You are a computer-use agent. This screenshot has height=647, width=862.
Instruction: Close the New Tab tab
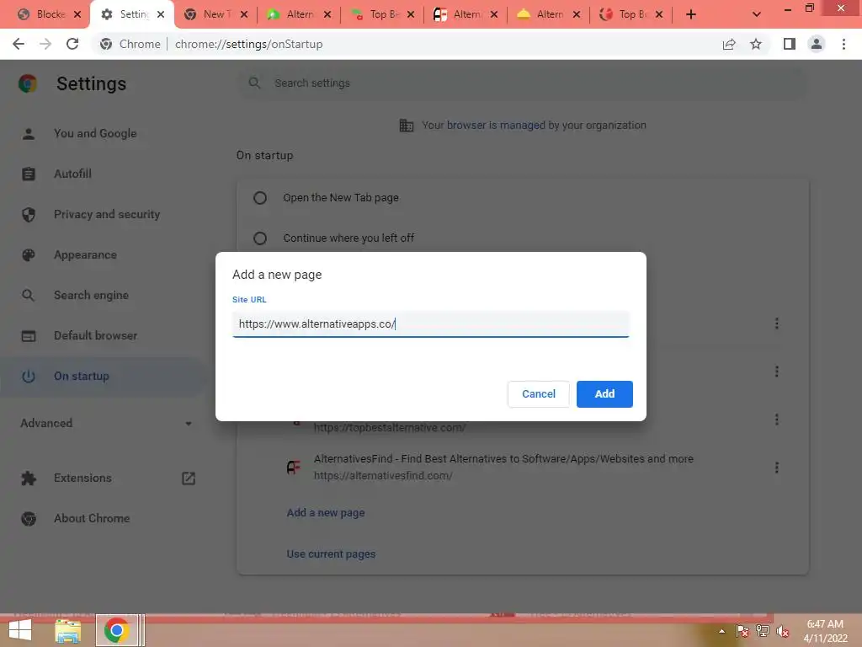click(x=244, y=14)
